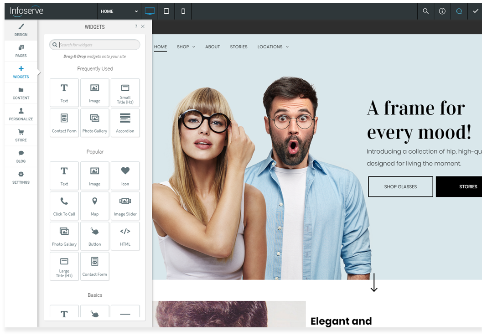The width and height of the screenshot is (482, 336).
Task: Close the Widgets panel
Action: click(143, 27)
